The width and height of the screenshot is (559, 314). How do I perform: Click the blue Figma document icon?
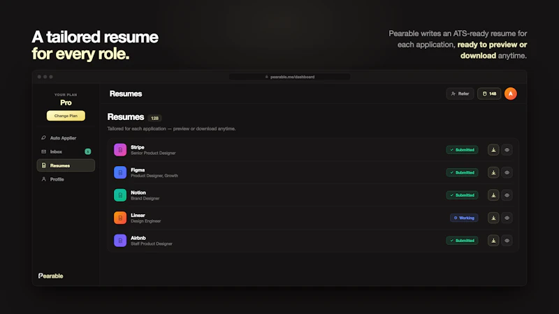120,172
